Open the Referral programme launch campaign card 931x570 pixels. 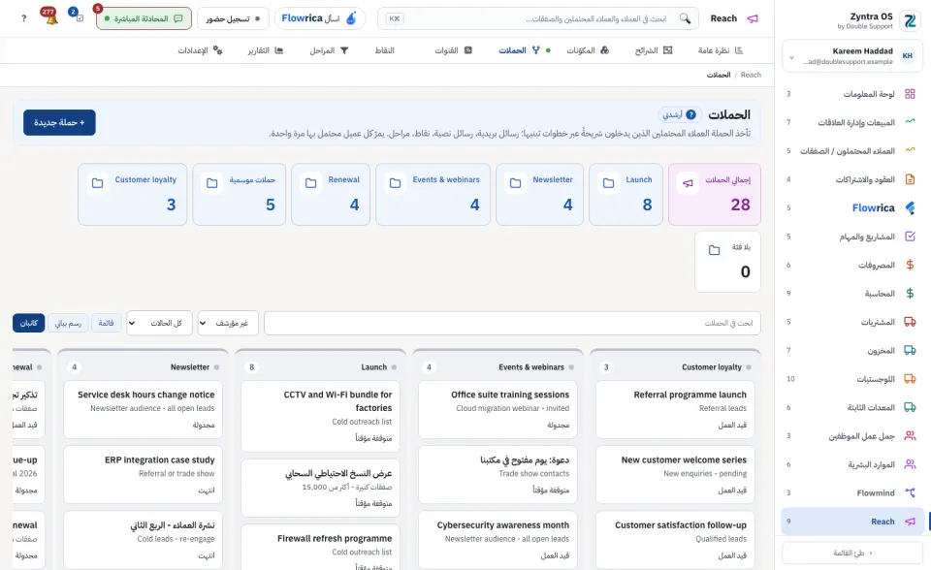click(x=675, y=410)
